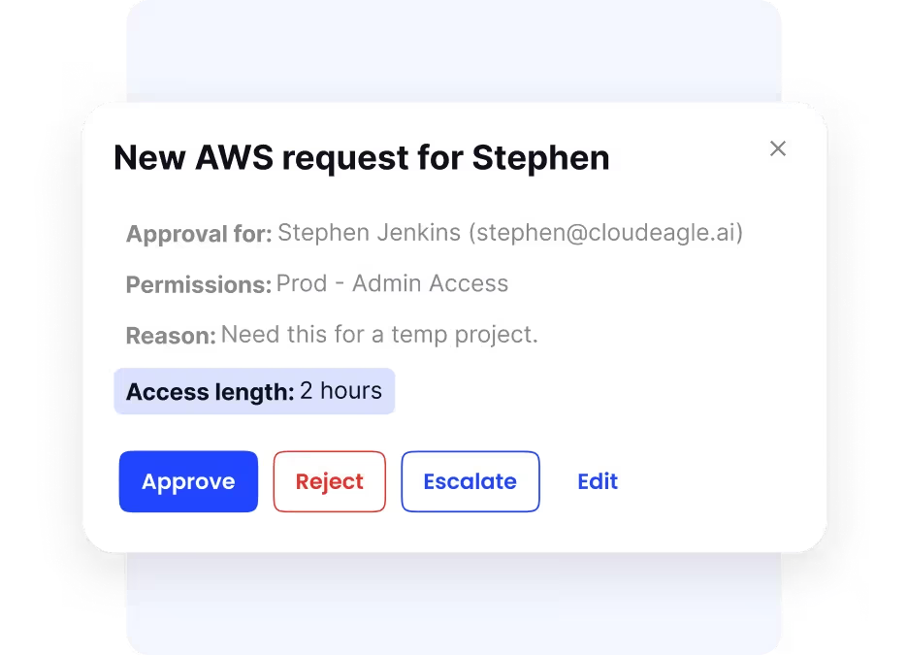Image resolution: width=908 pixels, height=655 pixels.
Task: Click the stephen@cloudeagle.ai email text
Action: pos(605,233)
